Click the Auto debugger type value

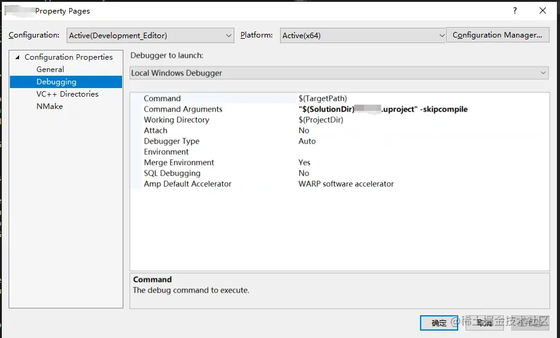tap(307, 141)
